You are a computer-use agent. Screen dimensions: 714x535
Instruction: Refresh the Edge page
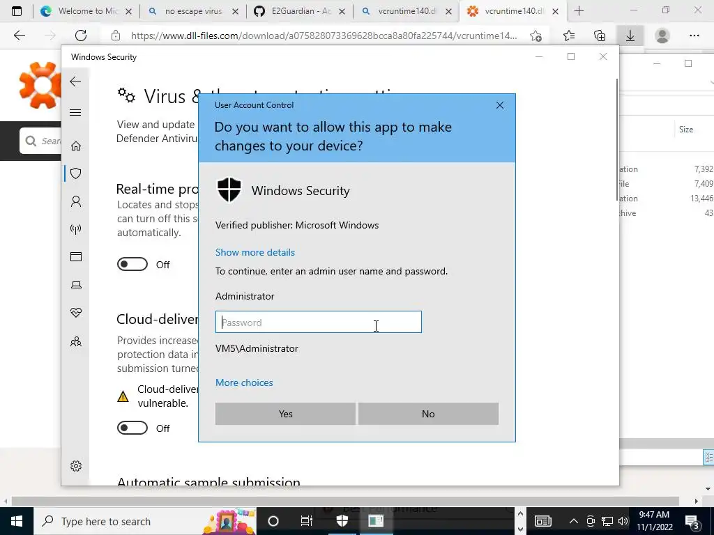click(x=81, y=36)
